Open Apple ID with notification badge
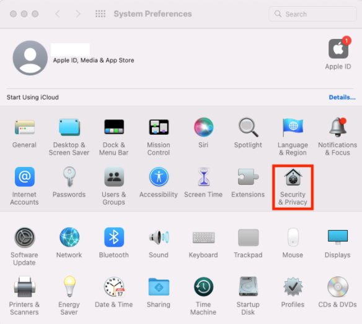Viewport: 362px width, 324px height. [x=338, y=53]
